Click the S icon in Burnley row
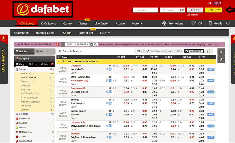This screenshot has width=235, height=143. [110, 103]
